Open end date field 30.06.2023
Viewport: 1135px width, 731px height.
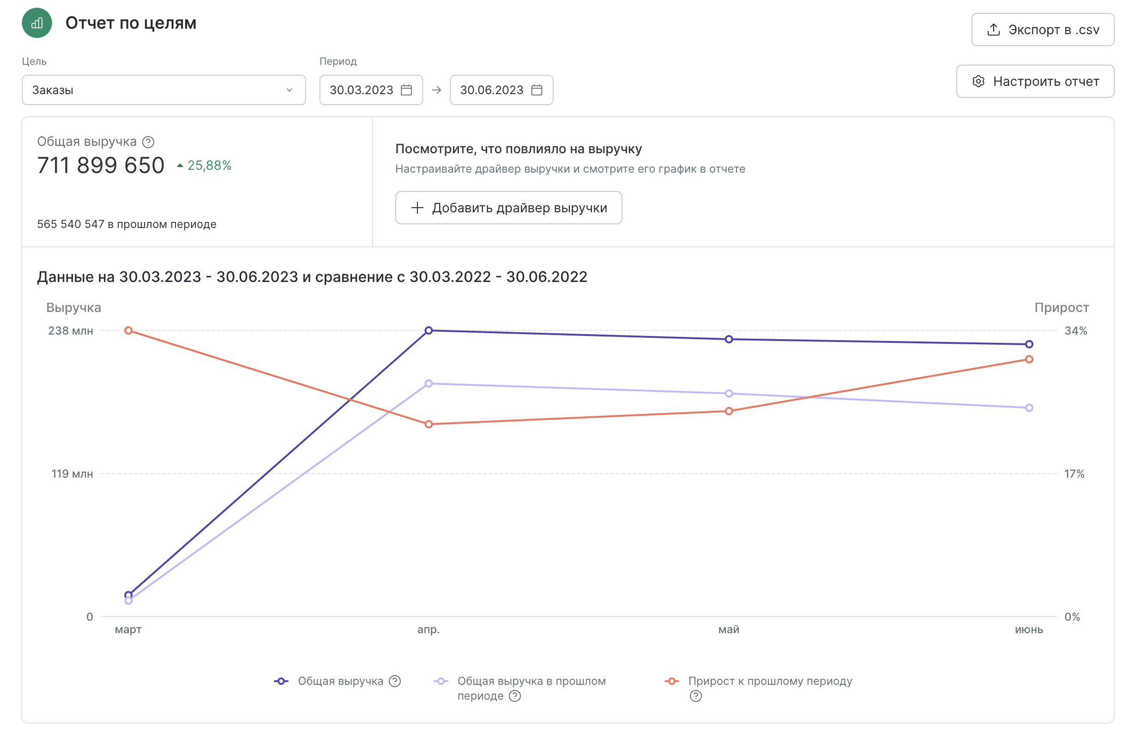pos(501,90)
